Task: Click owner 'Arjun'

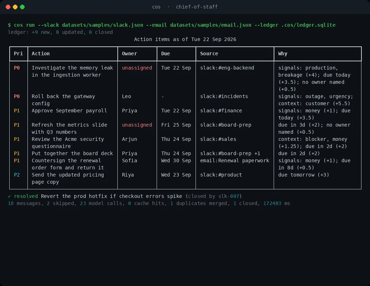Action: coord(129,139)
